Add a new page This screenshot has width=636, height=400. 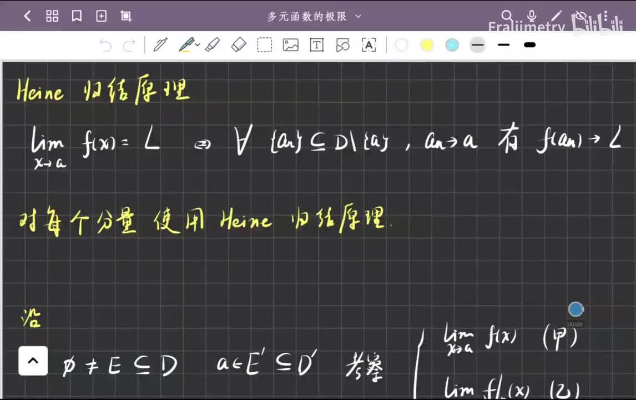pos(102,16)
